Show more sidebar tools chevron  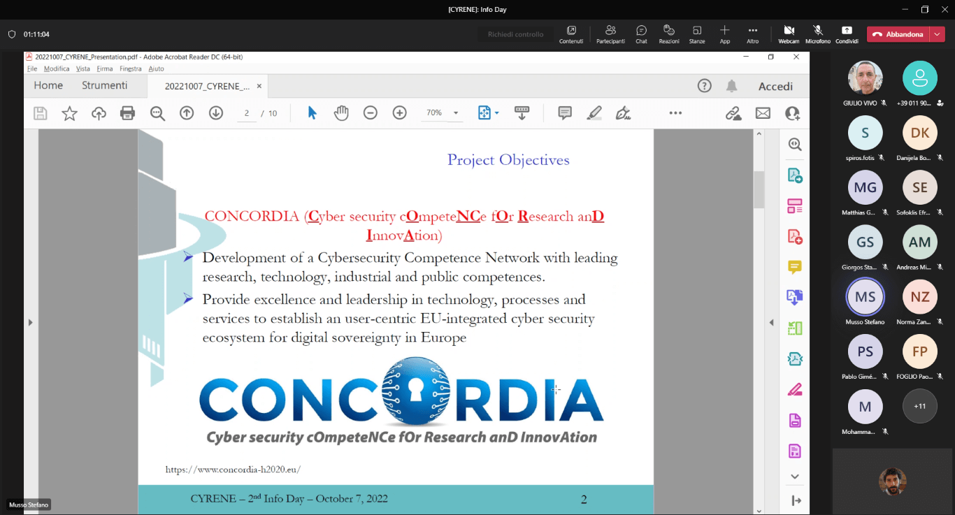[x=795, y=477]
